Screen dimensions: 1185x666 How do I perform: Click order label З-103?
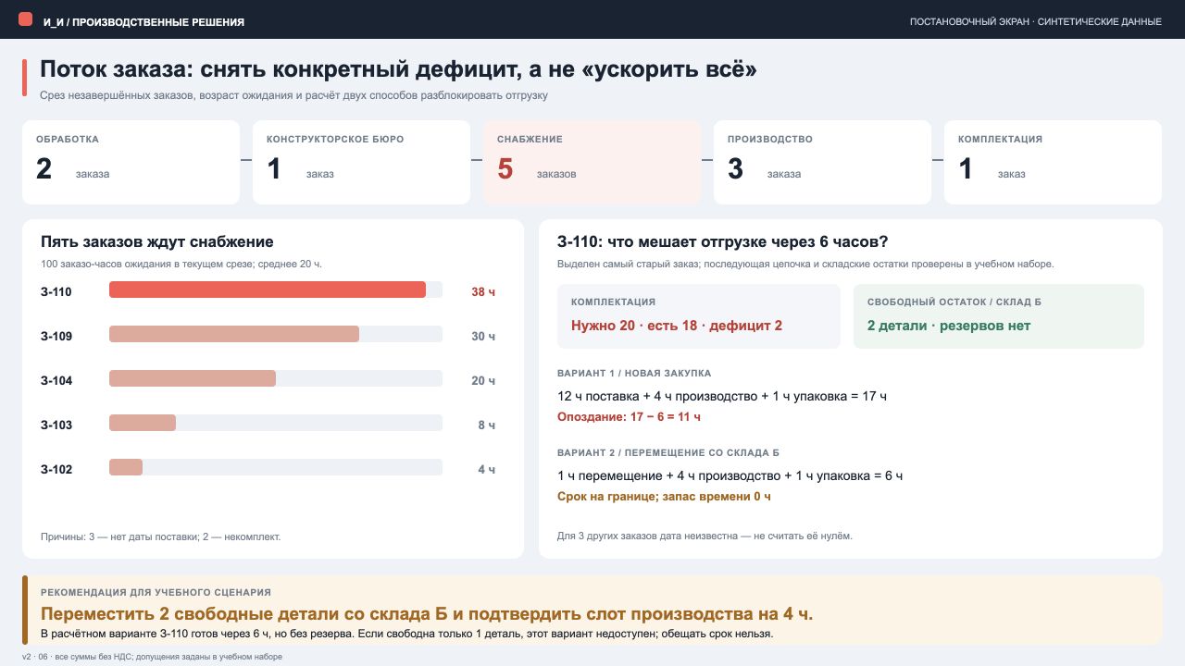56,425
